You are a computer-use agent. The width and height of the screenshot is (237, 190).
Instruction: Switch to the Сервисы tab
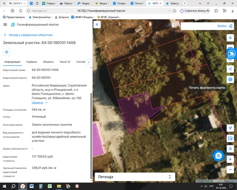point(31,62)
